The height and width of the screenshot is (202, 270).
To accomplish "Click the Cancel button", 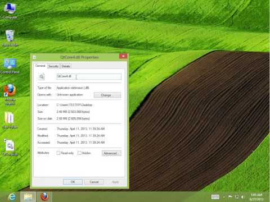I will [94, 182].
